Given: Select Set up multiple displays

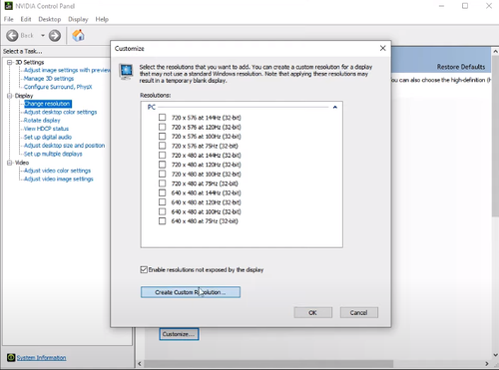Looking at the screenshot, I should pyautogui.click(x=53, y=154).
